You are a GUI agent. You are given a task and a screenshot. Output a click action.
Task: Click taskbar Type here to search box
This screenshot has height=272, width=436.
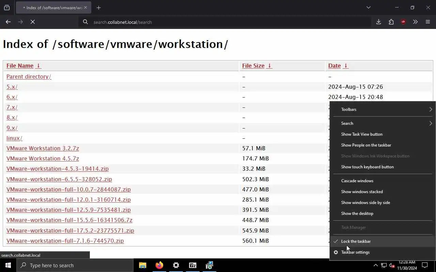pos(75,265)
